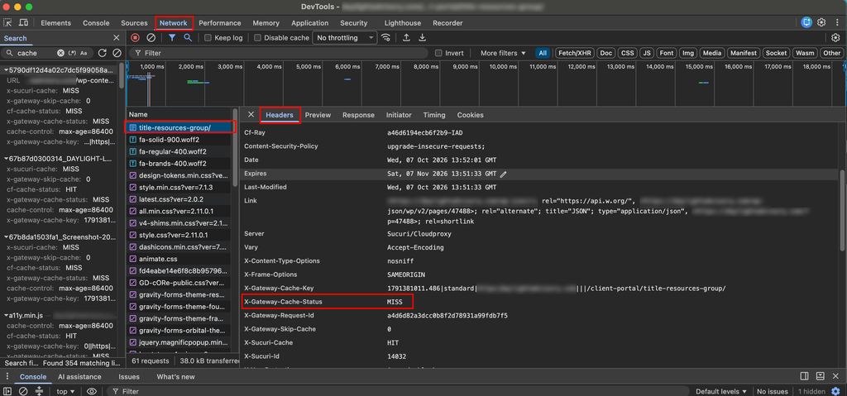Check the Disable cache checkbox

[258, 38]
